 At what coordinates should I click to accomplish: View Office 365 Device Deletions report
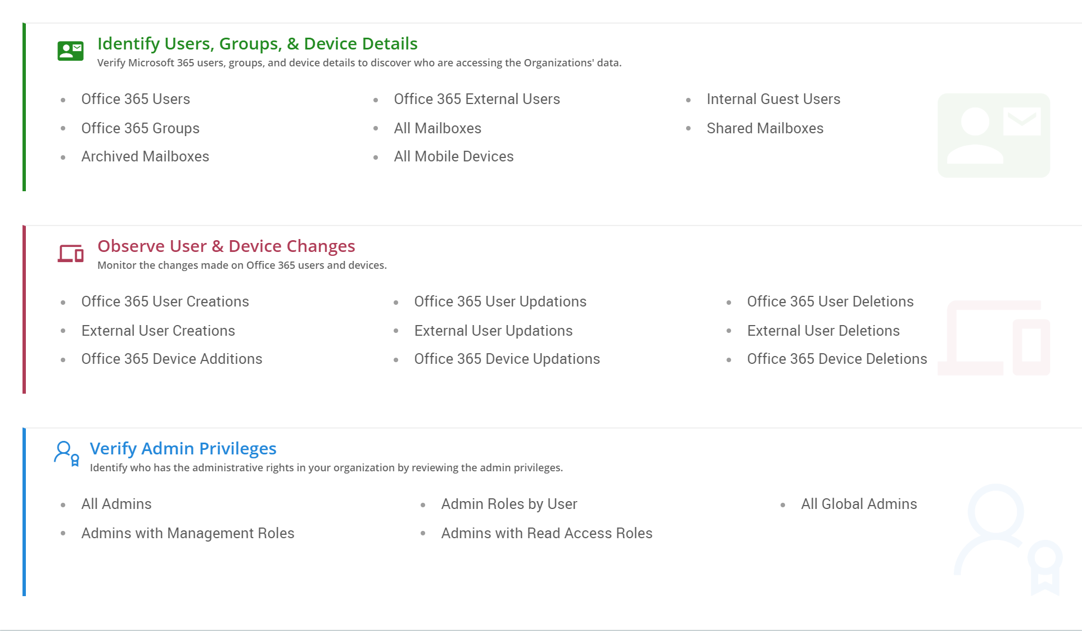837,359
